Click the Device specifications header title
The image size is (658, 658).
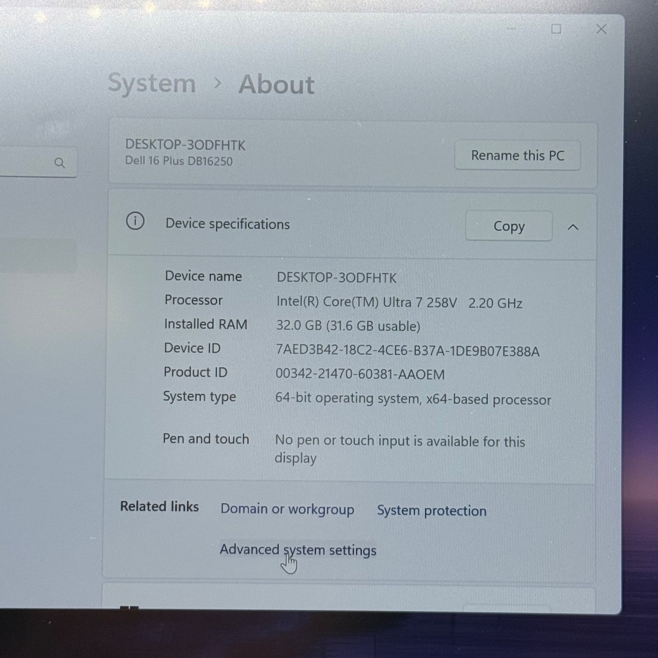(227, 224)
